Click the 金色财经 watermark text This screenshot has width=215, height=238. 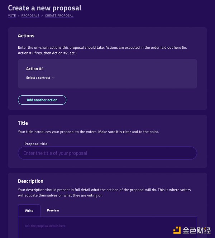tap(197, 230)
